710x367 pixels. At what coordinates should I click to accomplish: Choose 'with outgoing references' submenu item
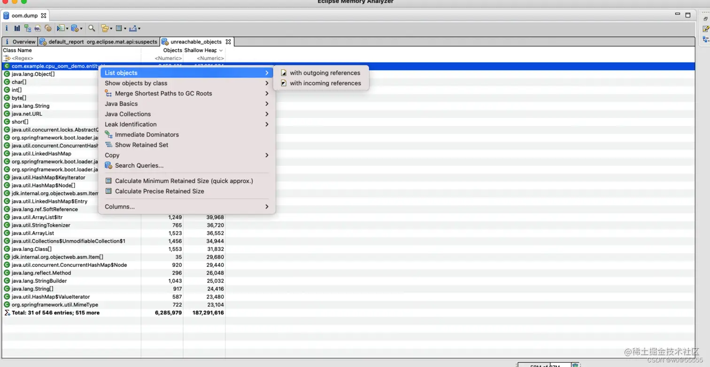coord(321,73)
